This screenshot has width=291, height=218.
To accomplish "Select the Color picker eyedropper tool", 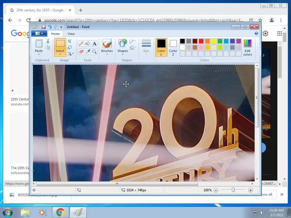I will pyautogui.click(x=88, y=51).
